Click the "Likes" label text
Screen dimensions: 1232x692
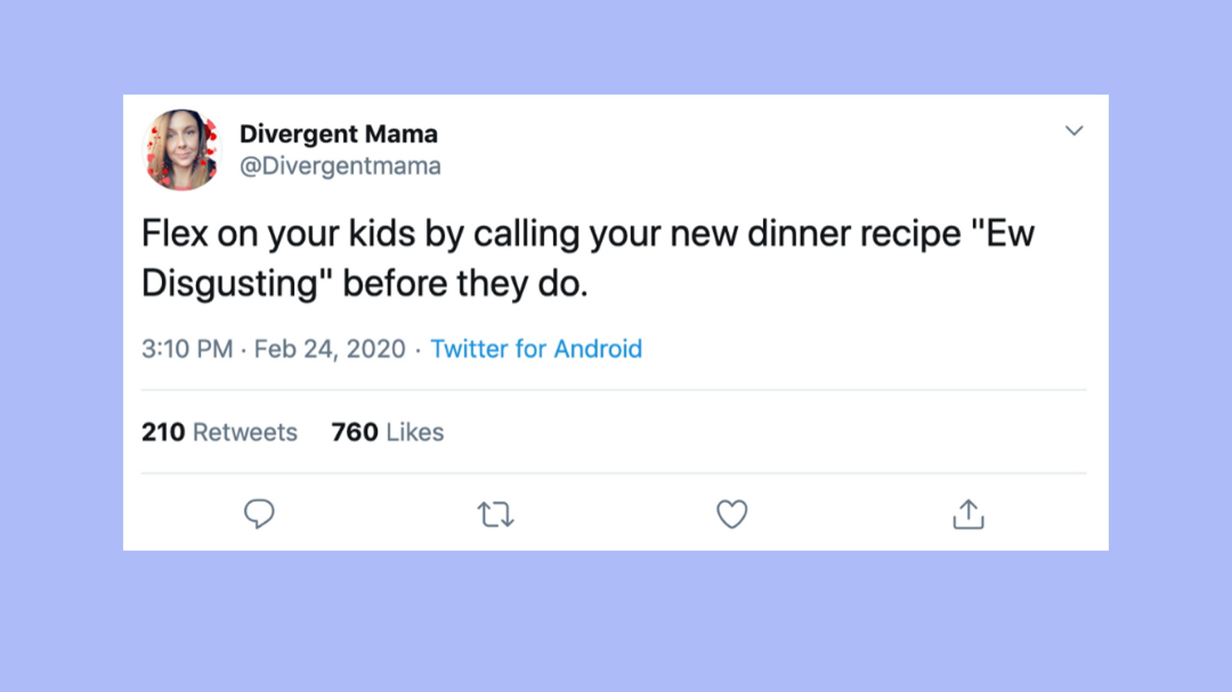click(415, 432)
